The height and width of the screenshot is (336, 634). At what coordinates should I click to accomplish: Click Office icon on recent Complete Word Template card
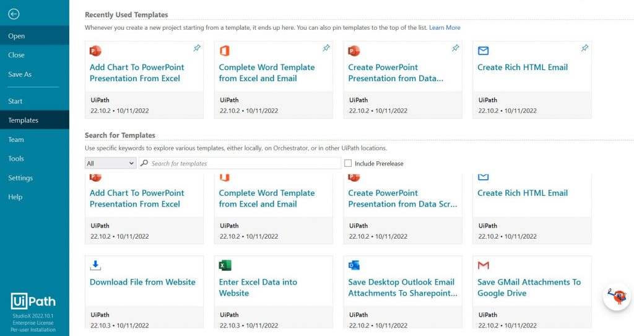[224, 51]
